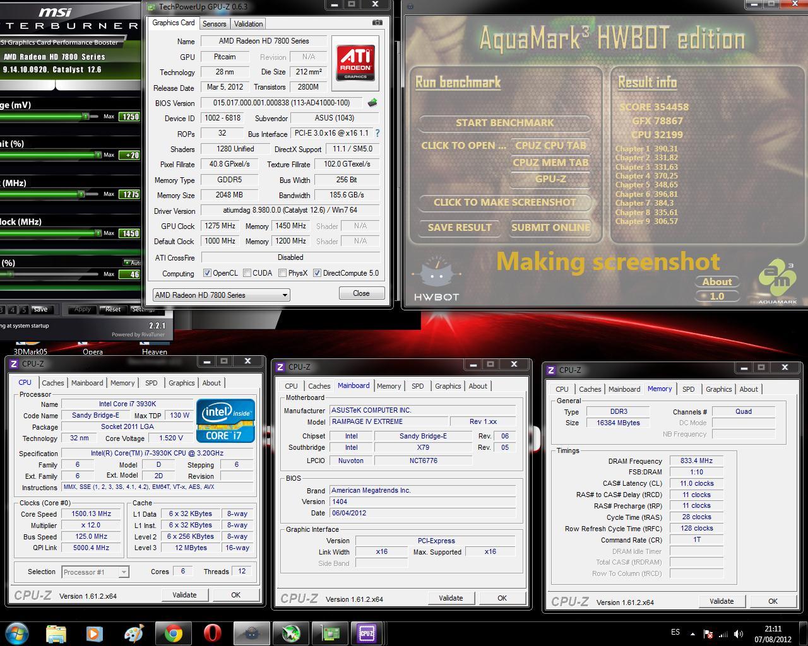This screenshot has height=646, width=808.
Task: Toggle the PhysX checkbox in GPU-Z
Action: click(x=282, y=273)
